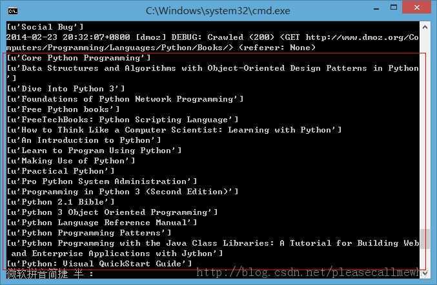Click the 'Social Bug' output line
This screenshot has width=437, height=285.
point(45,27)
